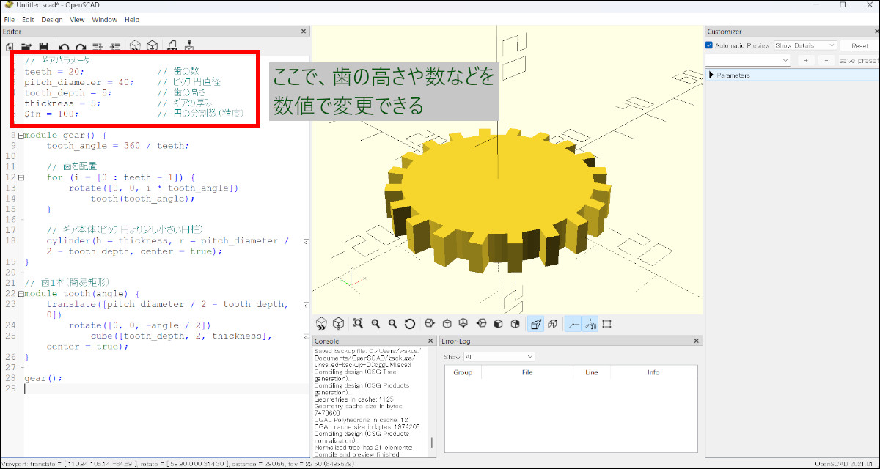Open the Help menu
Image resolution: width=880 pixels, height=469 pixels.
132,19
